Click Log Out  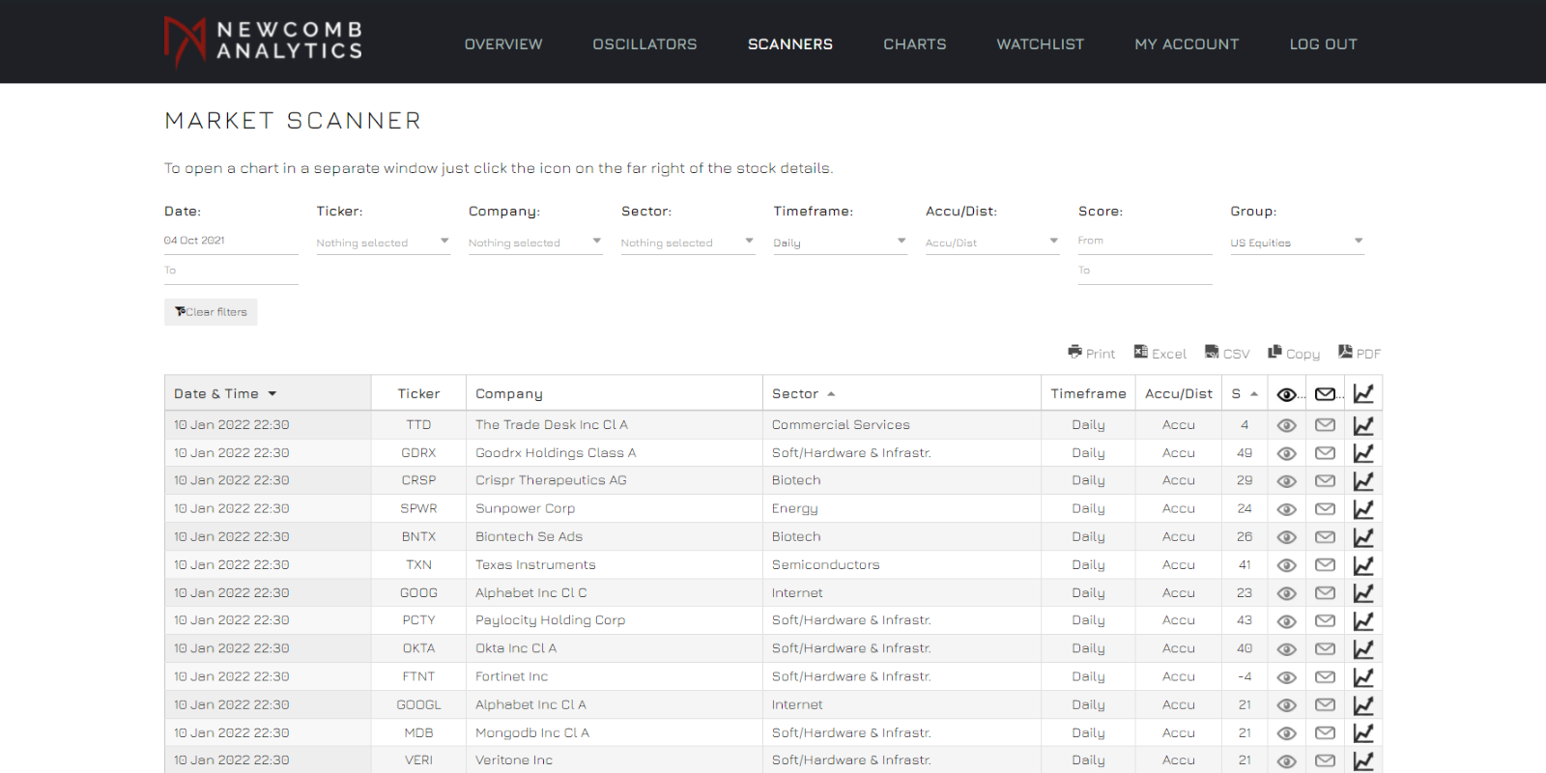[1324, 44]
